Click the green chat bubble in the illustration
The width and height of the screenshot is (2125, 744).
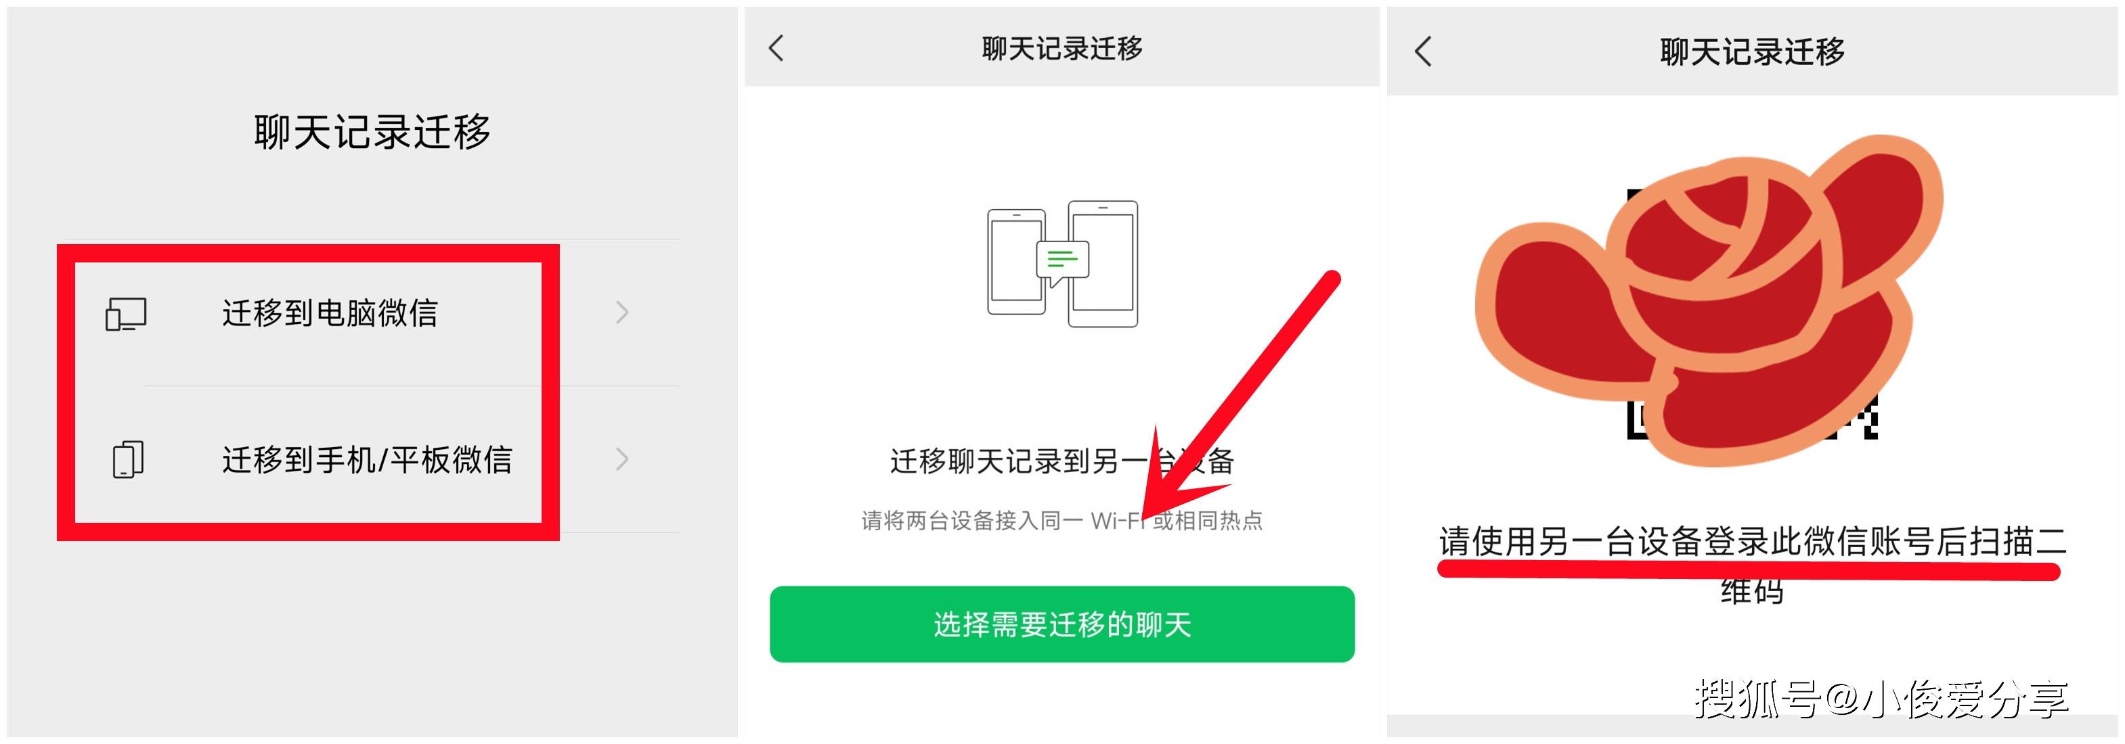(1063, 261)
